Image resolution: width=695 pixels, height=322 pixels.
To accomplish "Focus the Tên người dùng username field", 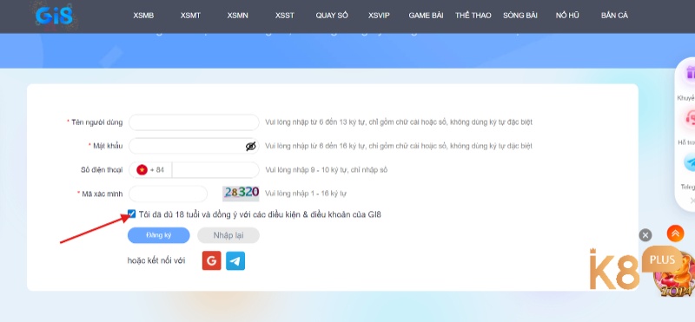I will click(194, 122).
